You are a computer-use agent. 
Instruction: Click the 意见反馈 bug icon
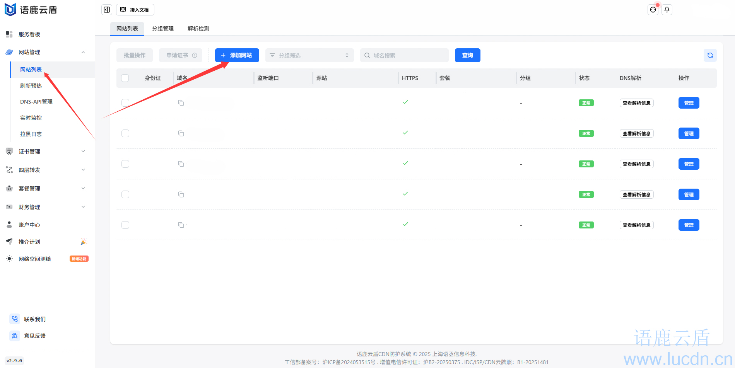pos(15,336)
